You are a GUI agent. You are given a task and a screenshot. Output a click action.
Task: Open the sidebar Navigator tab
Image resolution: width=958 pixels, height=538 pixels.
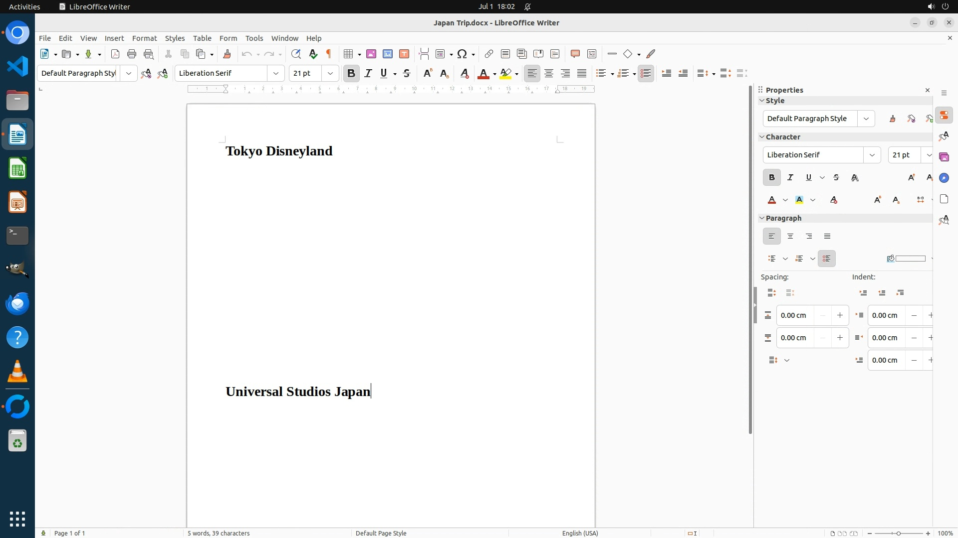click(x=944, y=178)
